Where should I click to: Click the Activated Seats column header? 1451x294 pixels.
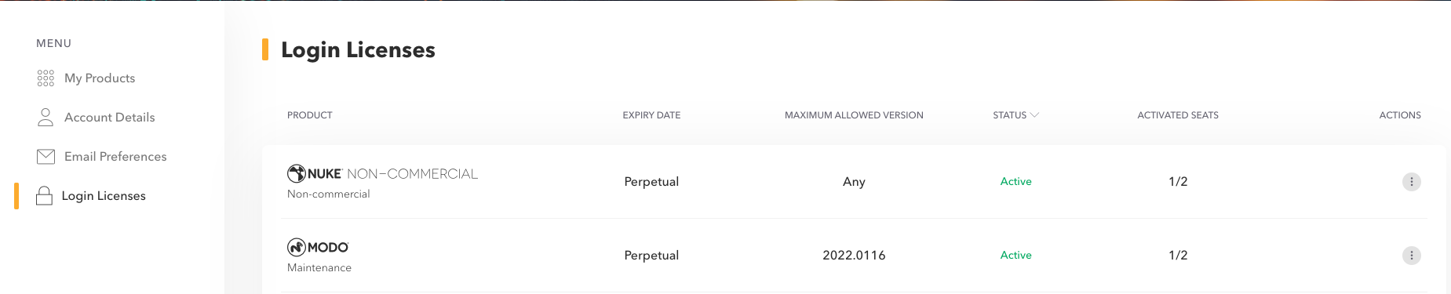point(1178,115)
